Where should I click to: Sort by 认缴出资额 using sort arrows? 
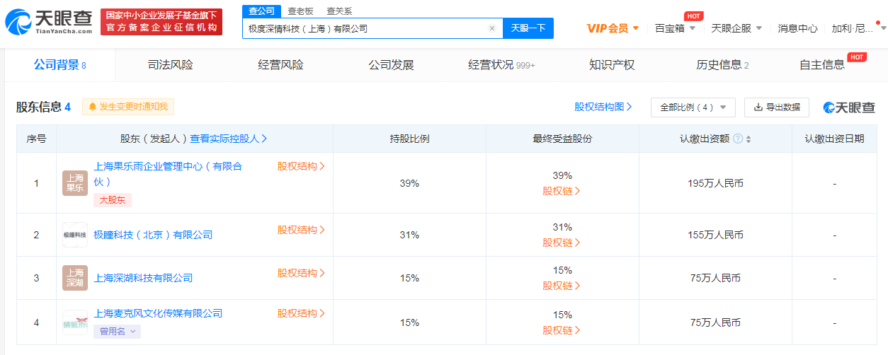pos(748,139)
